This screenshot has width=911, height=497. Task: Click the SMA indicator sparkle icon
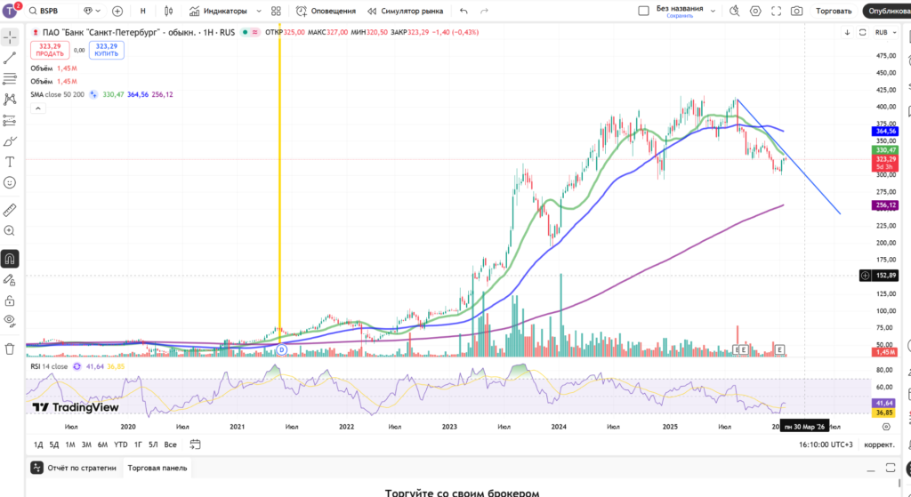click(x=93, y=94)
